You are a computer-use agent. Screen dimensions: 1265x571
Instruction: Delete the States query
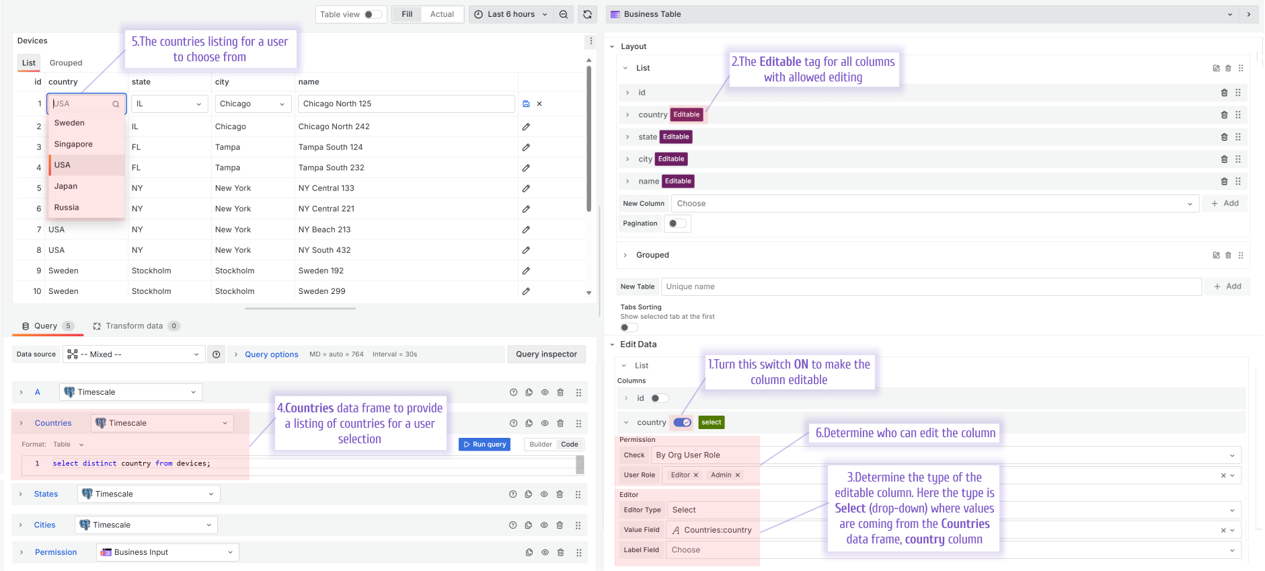coord(560,494)
